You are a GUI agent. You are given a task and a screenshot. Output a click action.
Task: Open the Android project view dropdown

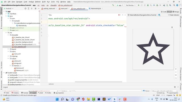(x=9, y=8)
